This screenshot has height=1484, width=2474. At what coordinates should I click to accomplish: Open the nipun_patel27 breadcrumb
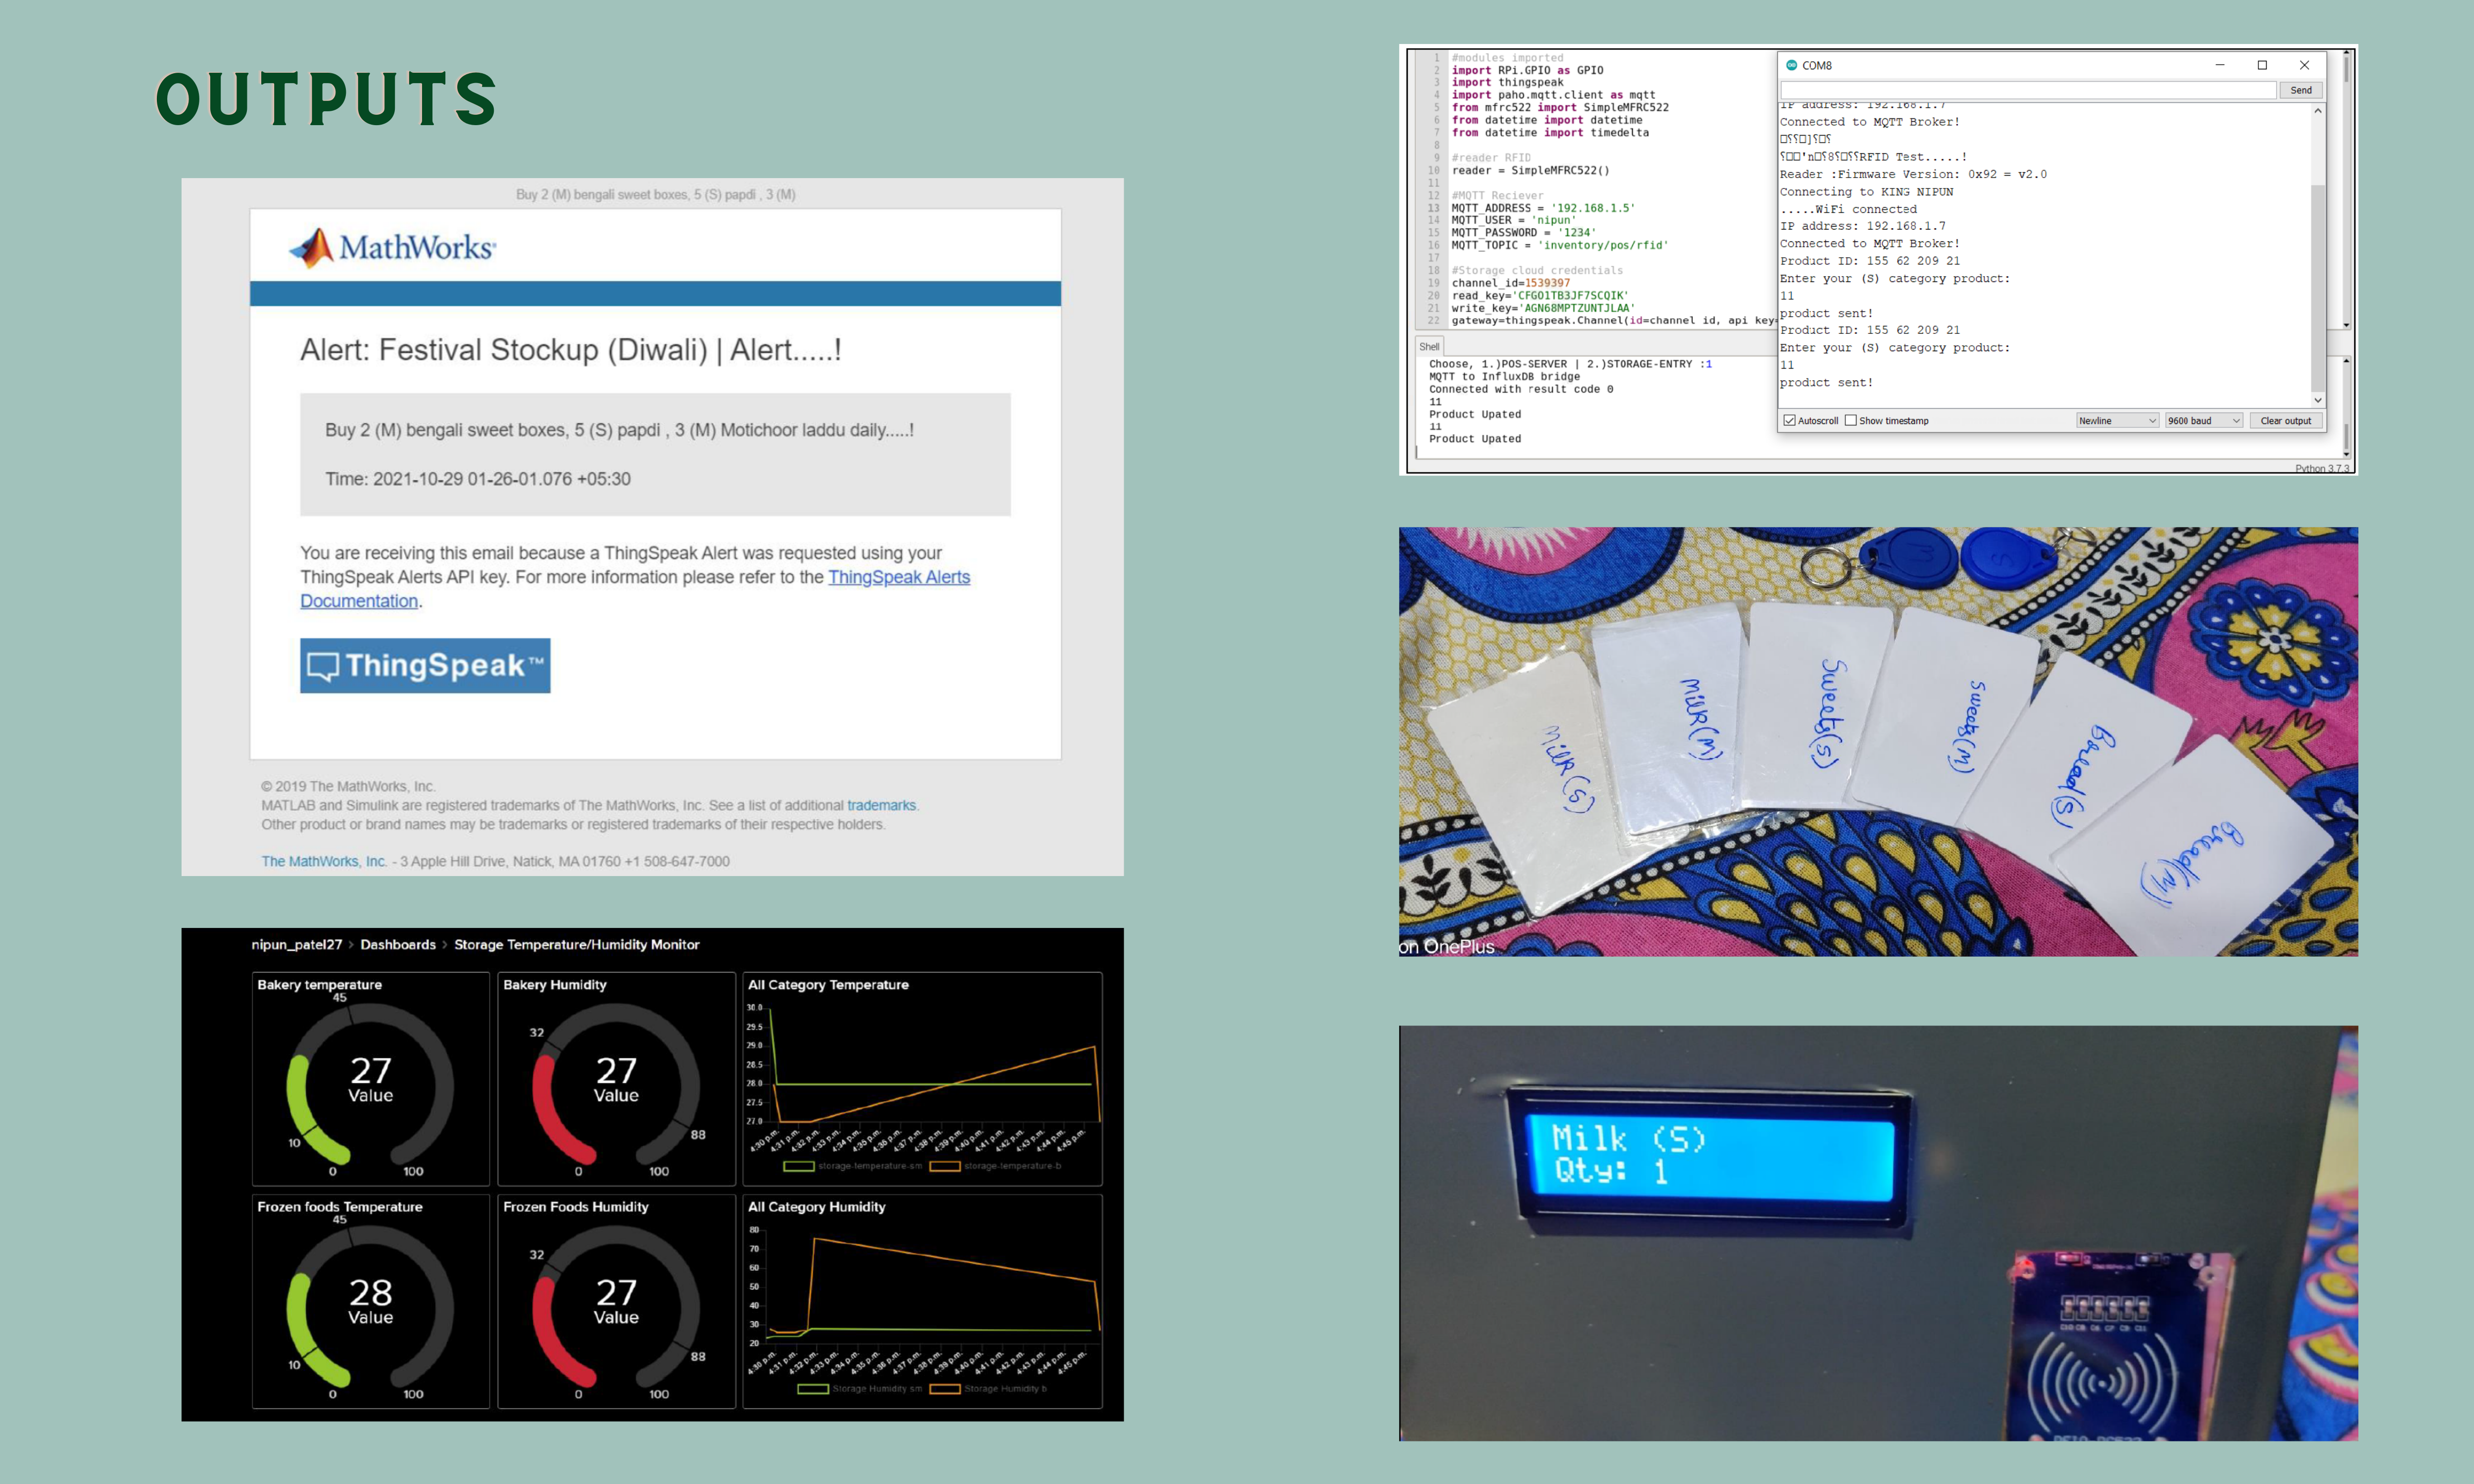(x=296, y=944)
